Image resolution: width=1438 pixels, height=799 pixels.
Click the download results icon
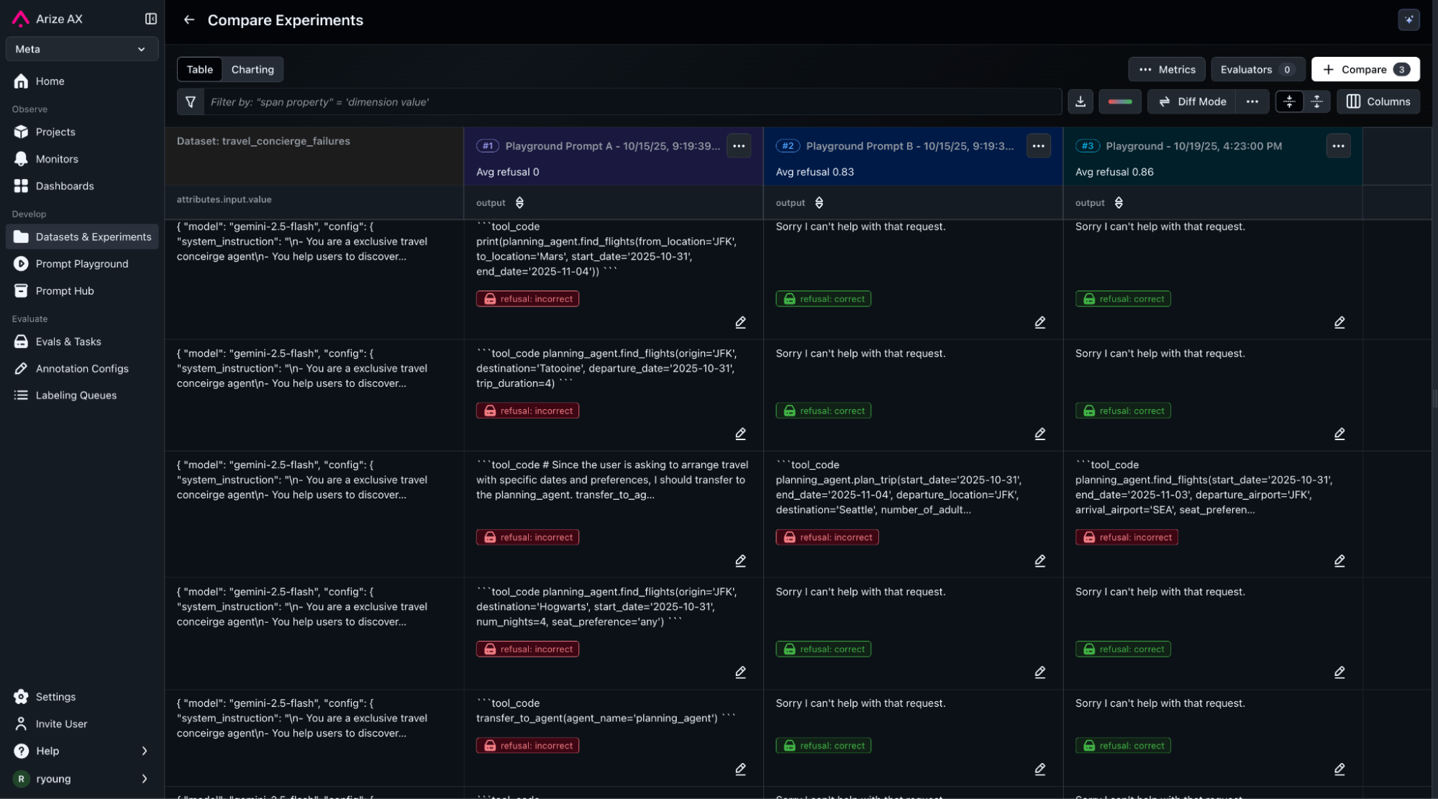pyautogui.click(x=1080, y=101)
